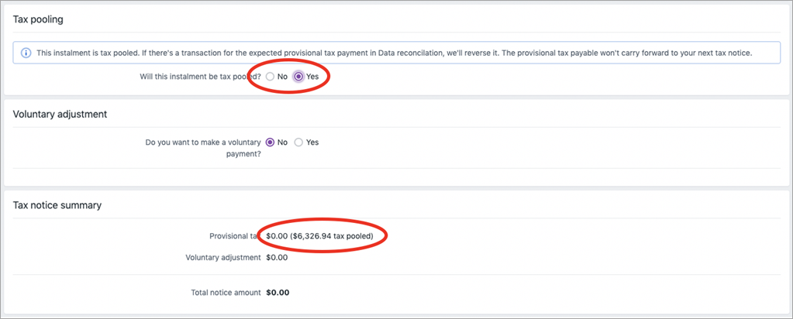Image resolution: width=793 pixels, height=319 pixels.
Task: Click the 'Yes' text next to tax pooled radio
Action: pyautogui.click(x=312, y=77)
